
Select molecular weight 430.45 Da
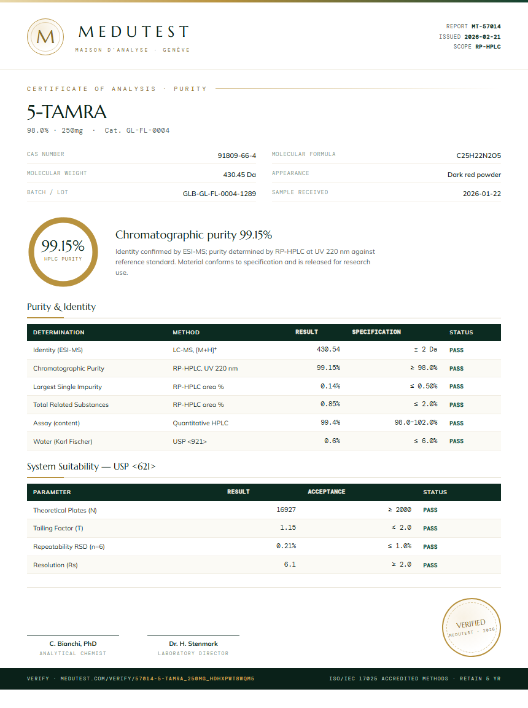pos(239,175)
